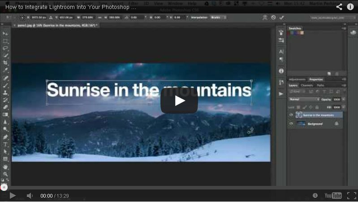Select the Clone Stamp tool

pos(5,93)
